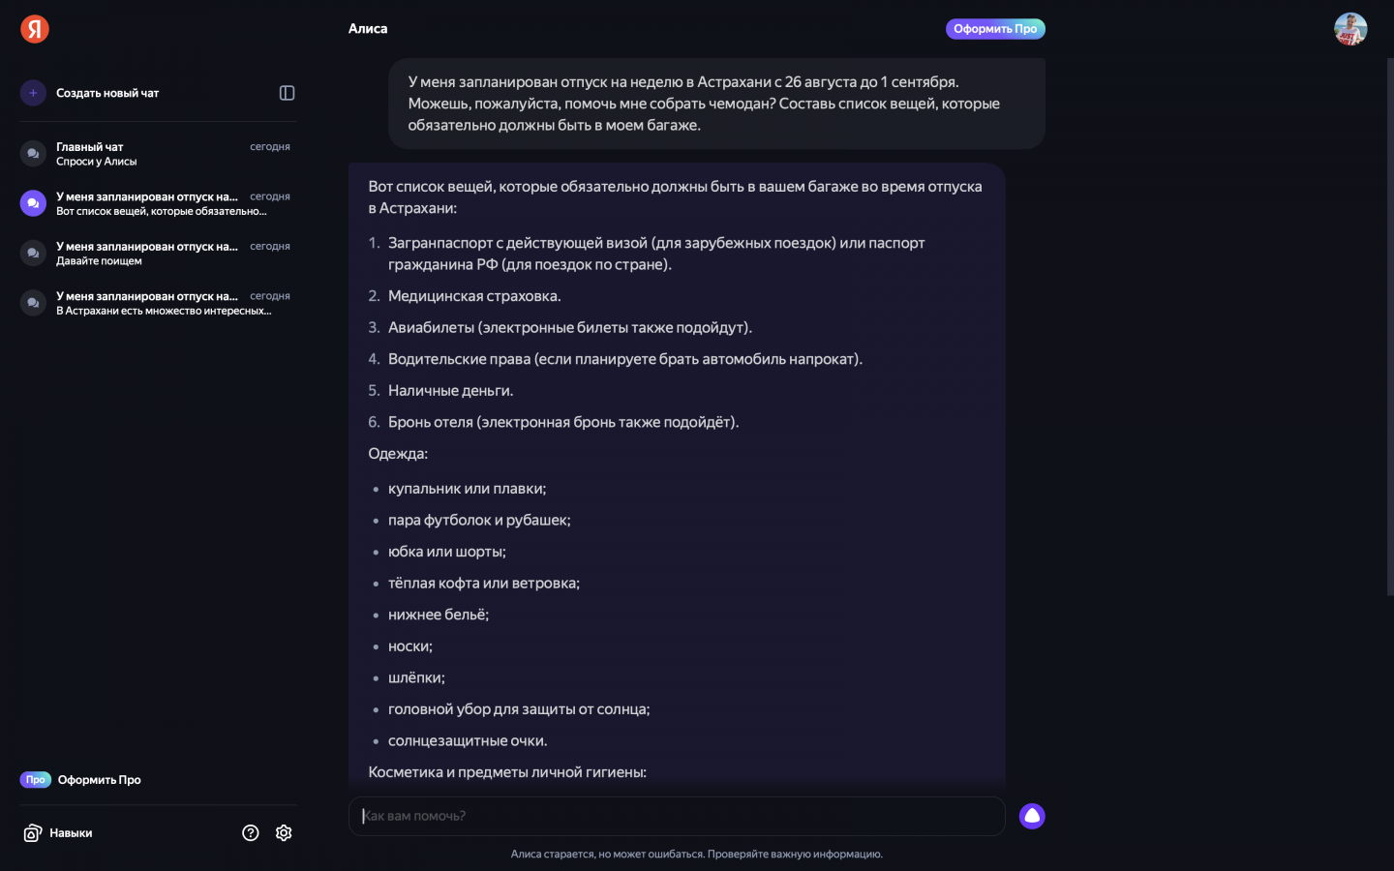Click the chat icon beside Давайте поищем

[x=33, y=254]
